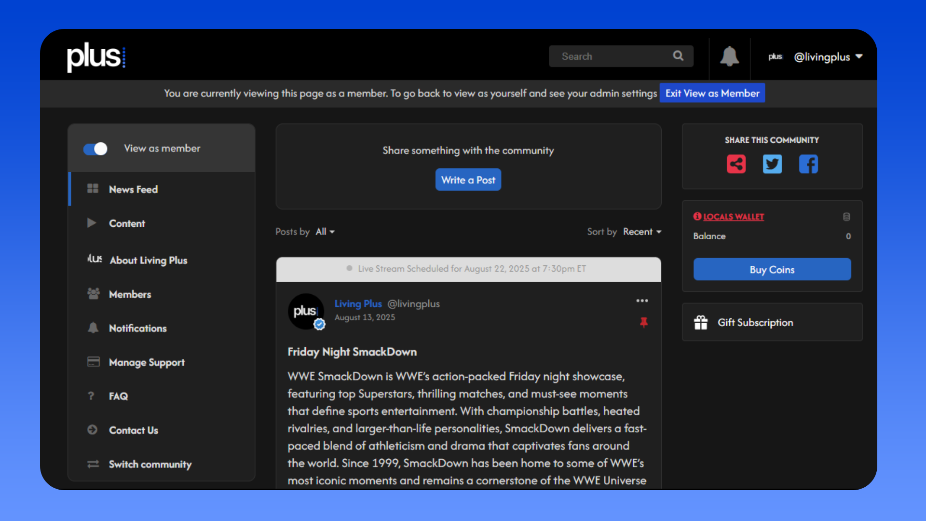Click the small plus avatar beside @livingplus
This screenshot has height=521, width=926.
coord(776,57)
